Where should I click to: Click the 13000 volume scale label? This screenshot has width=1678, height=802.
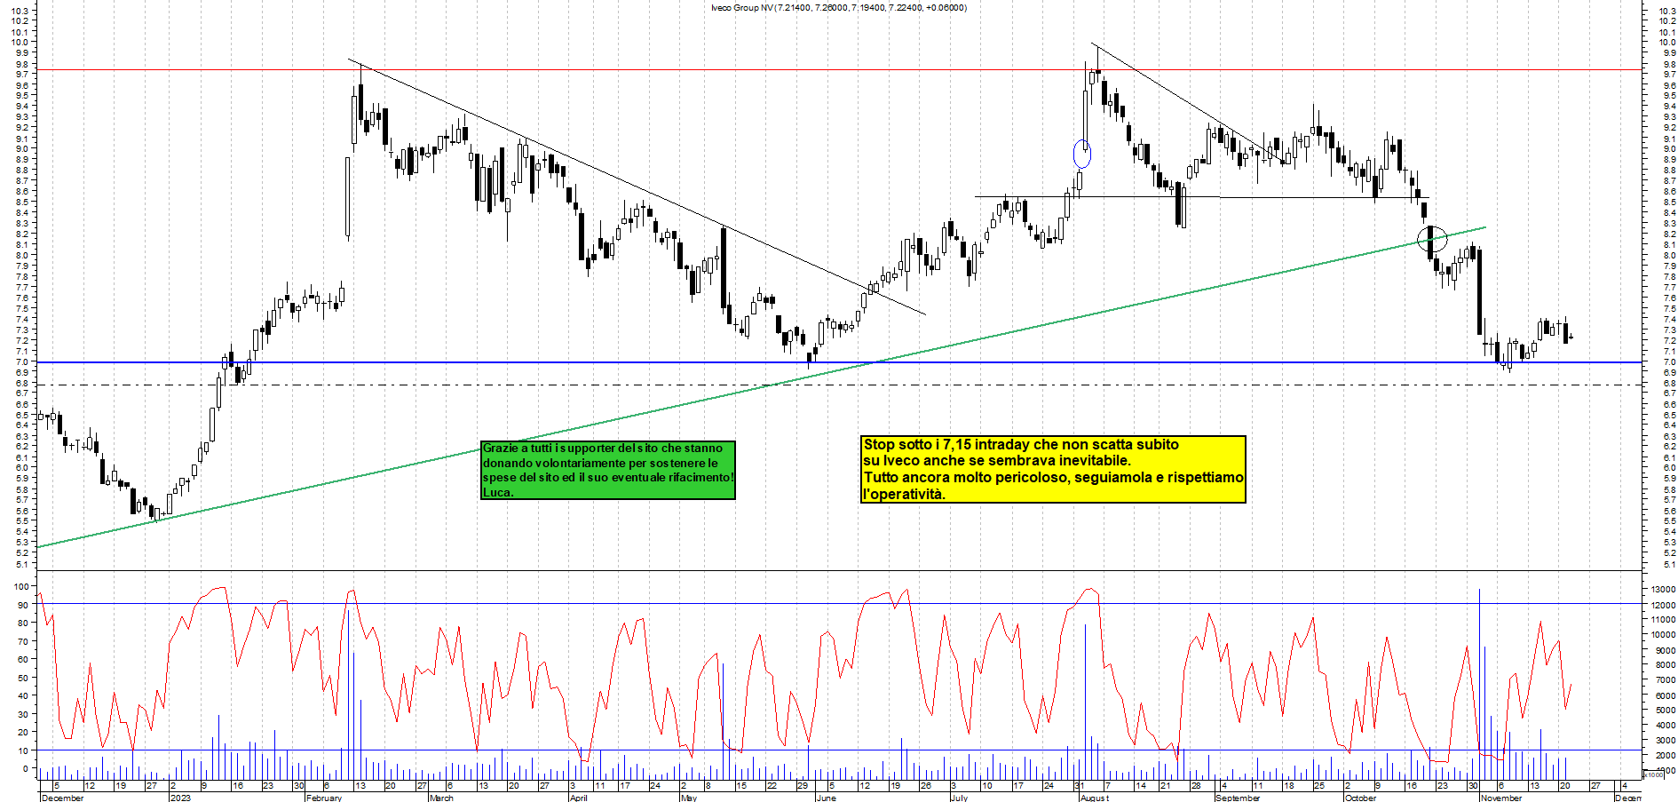(1663, 589)
